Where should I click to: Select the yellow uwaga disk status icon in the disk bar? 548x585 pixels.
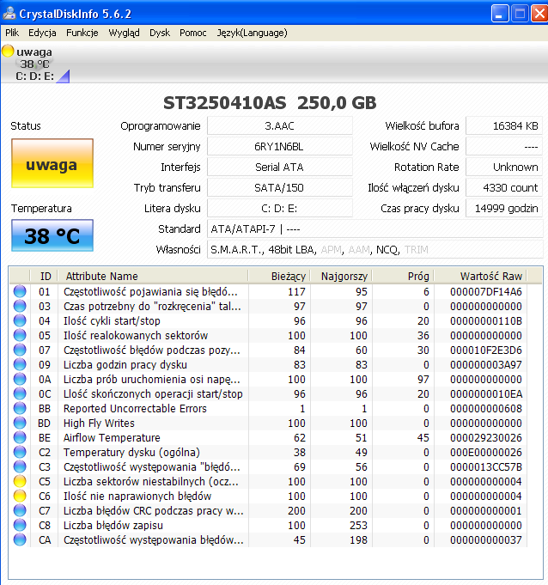(x=8, y=51)
